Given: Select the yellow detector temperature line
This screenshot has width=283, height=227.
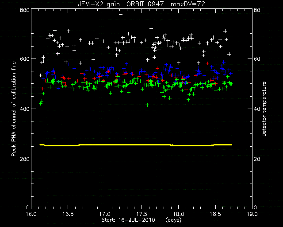Looking at the screenshot, I should 136,145.
